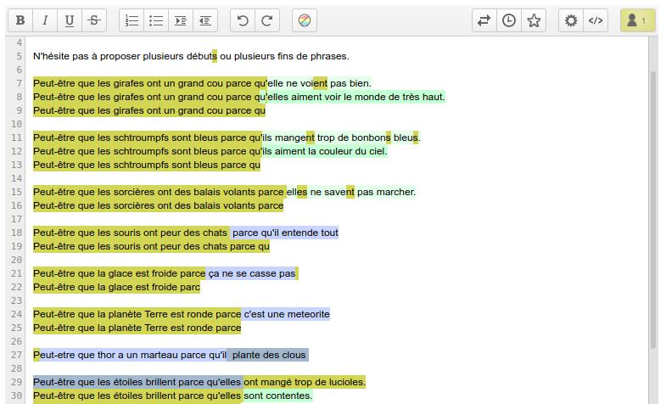
Task: Save a revision with the star icon
Action: point(534,20)
